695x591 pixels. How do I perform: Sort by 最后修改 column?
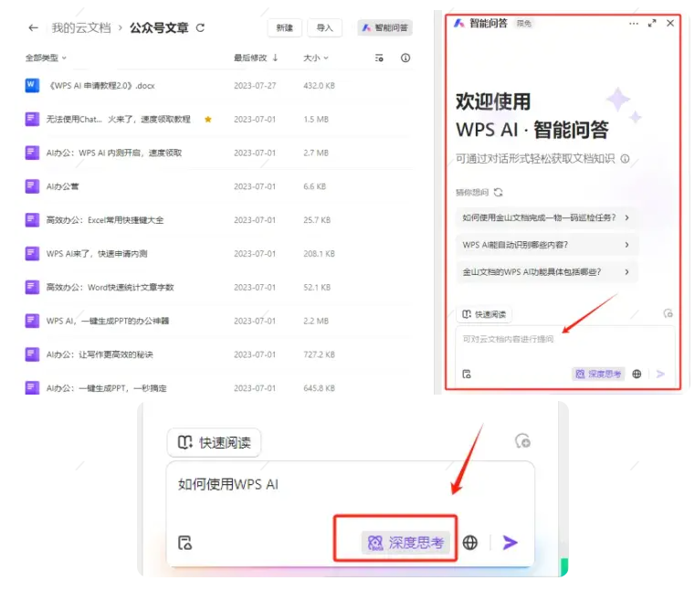click(256, 58)
